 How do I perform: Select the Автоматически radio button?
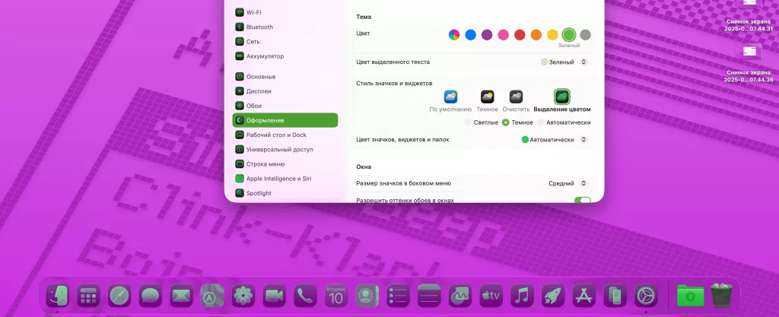point(541,122)
